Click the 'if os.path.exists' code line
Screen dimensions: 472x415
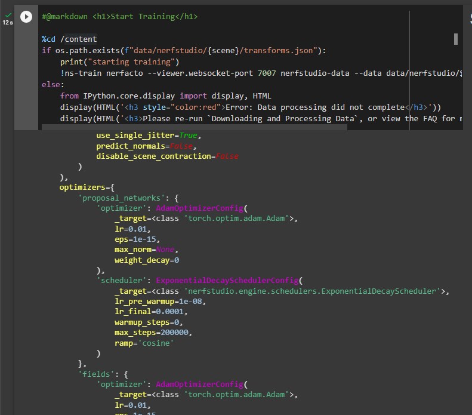[184, 50]
